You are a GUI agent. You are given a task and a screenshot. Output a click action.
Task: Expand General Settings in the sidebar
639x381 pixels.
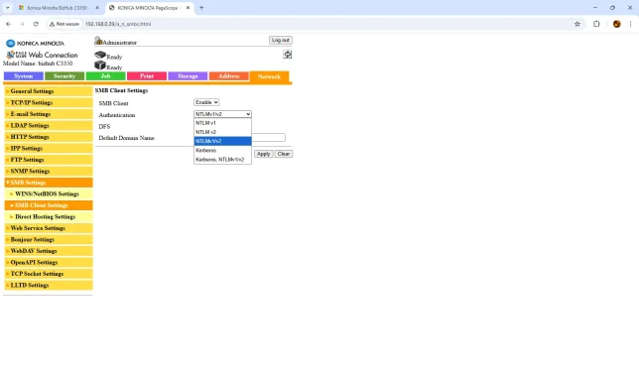[49, 91]
